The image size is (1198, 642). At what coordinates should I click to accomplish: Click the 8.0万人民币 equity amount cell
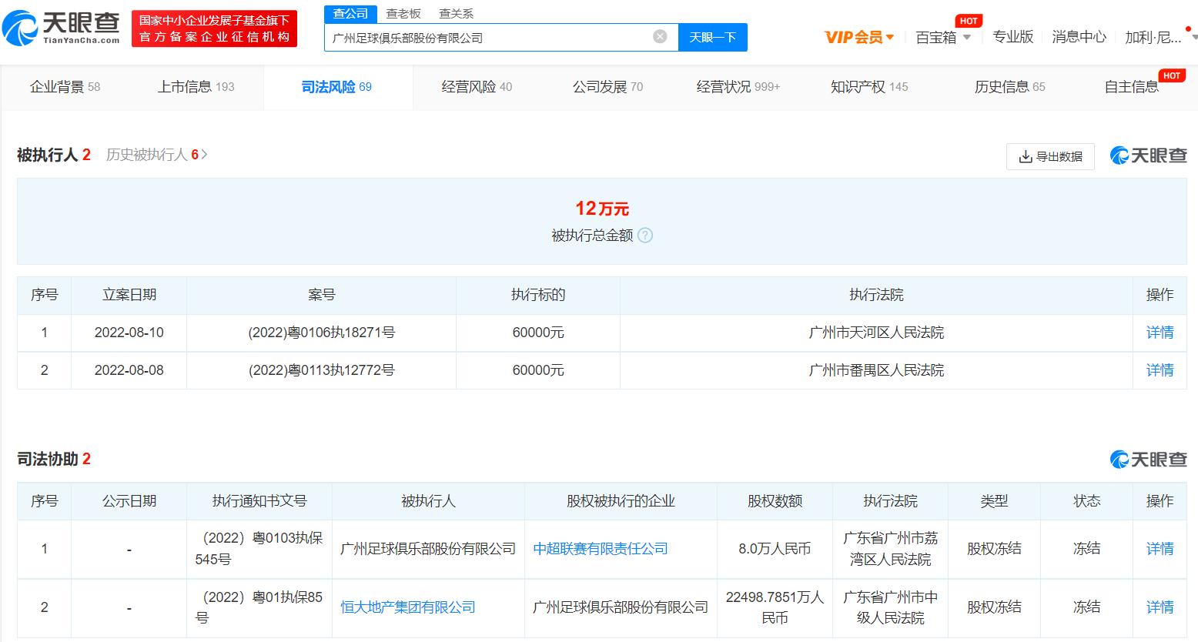pos(775,549)
